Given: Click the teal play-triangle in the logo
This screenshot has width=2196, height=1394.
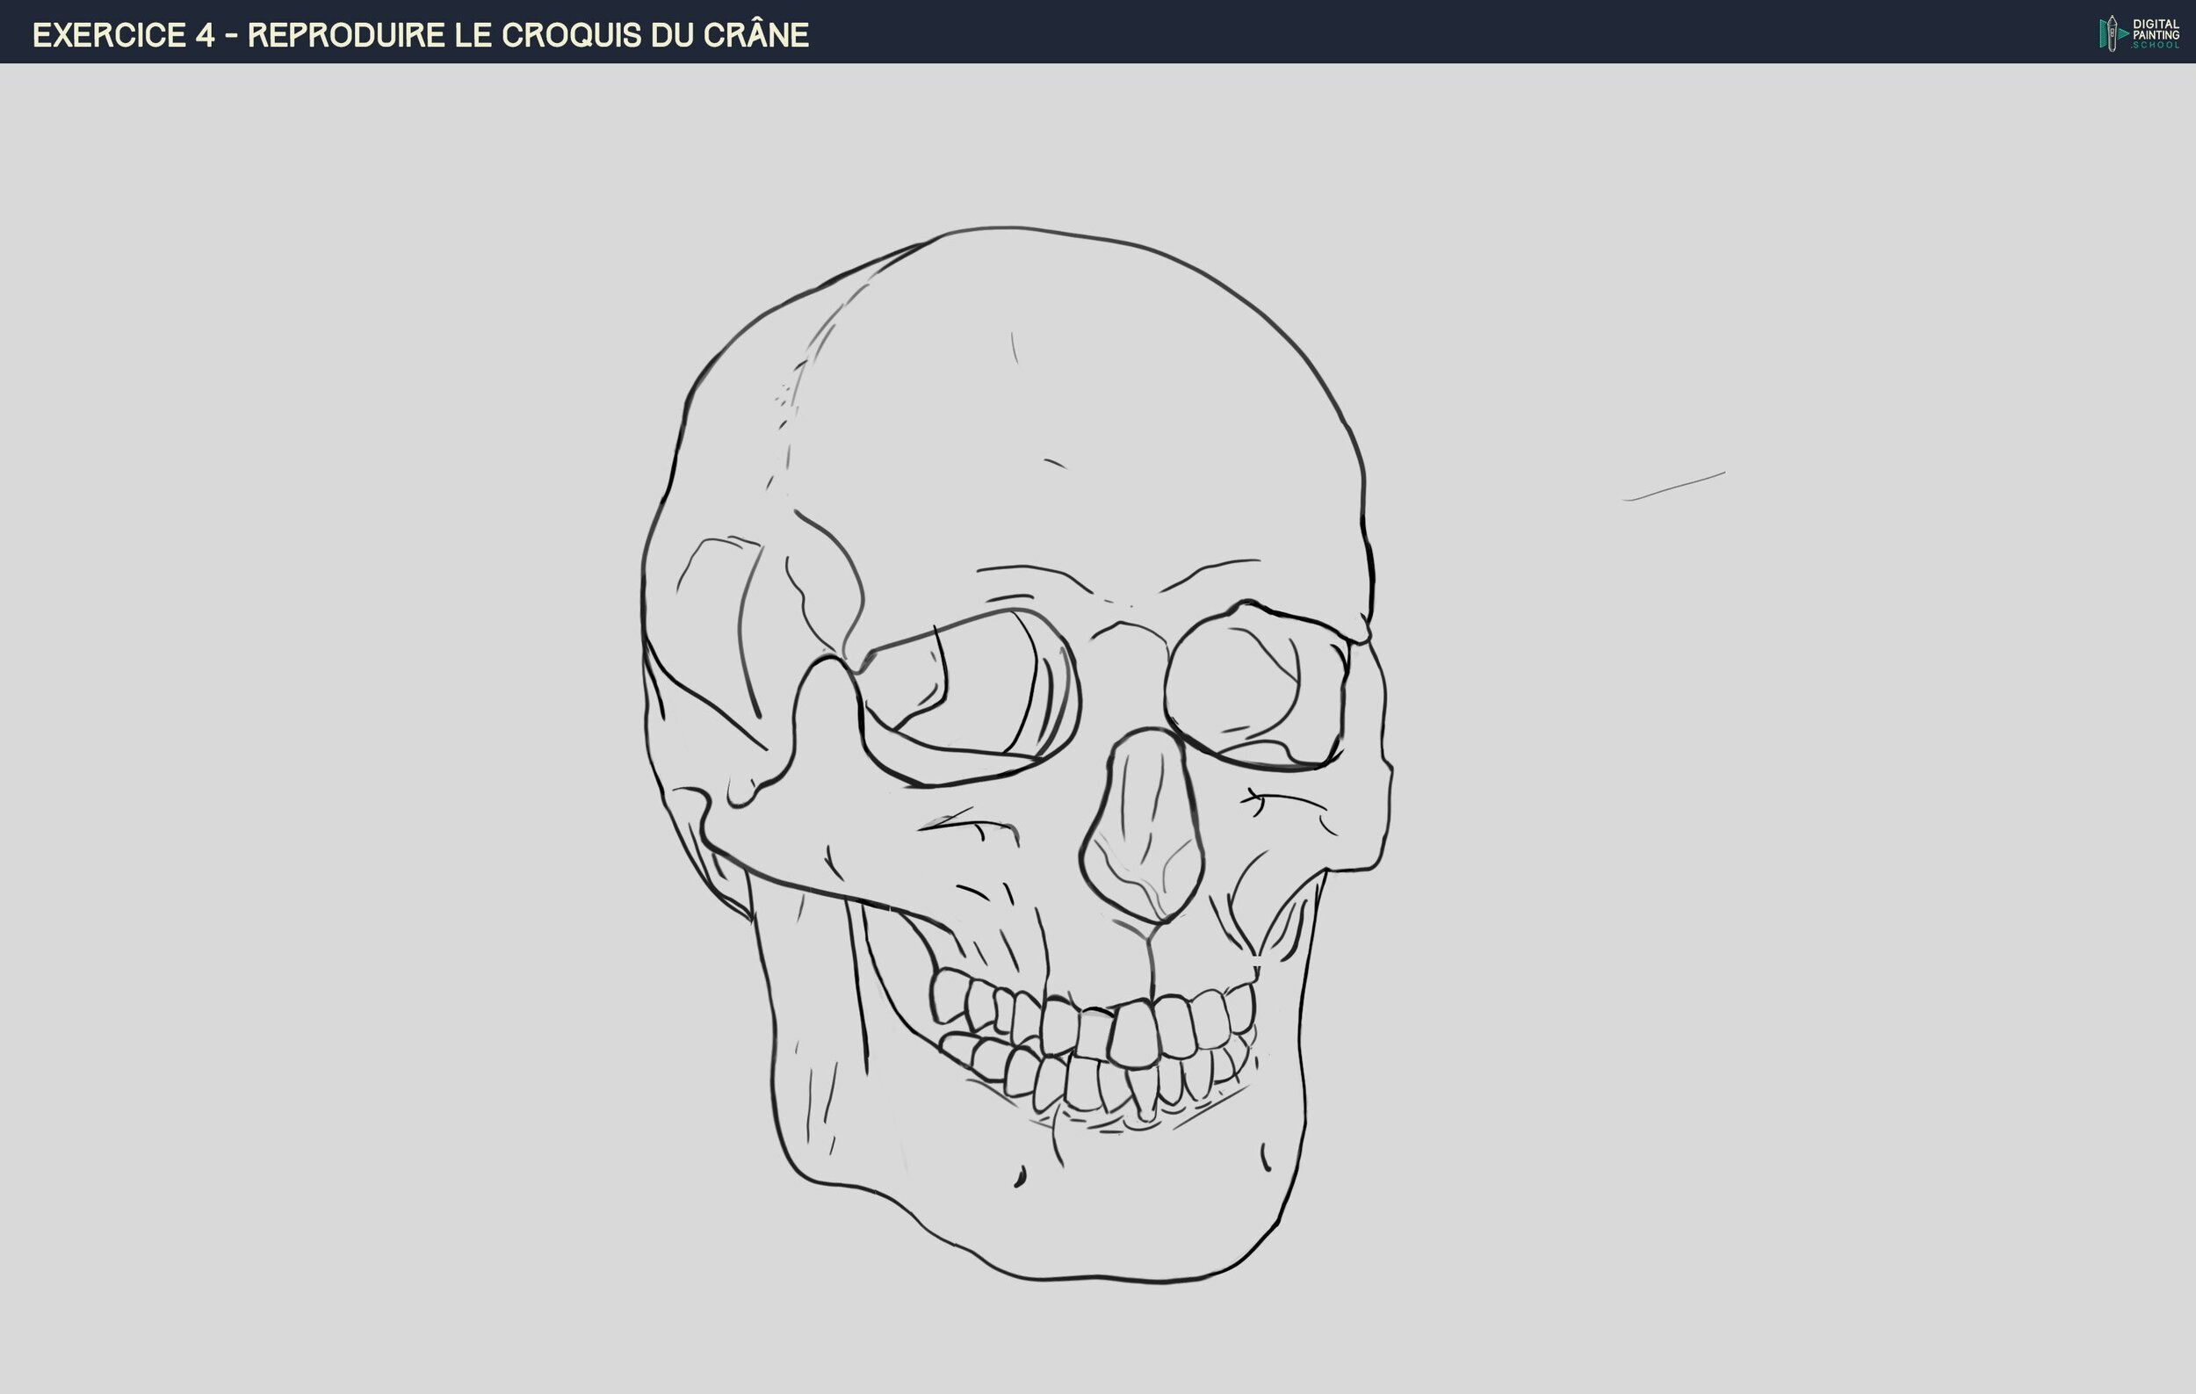Looking at the screenshot, I should pos(2123,34).
